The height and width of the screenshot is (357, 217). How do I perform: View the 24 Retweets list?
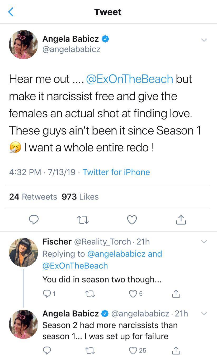click(x=33, y=197)
